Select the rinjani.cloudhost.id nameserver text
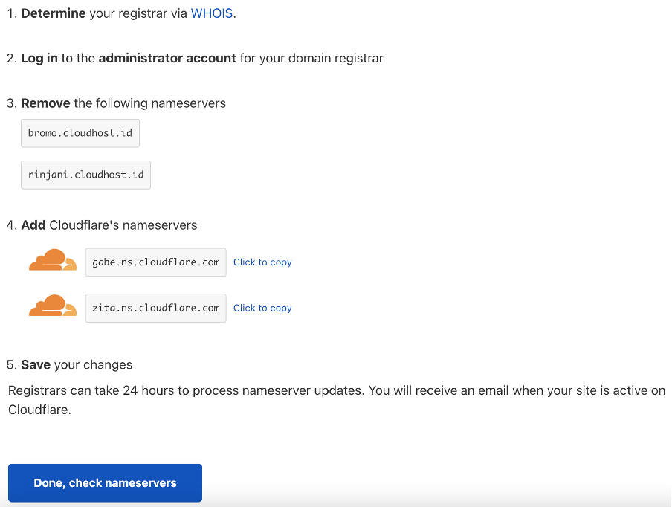 click(85, 175)
